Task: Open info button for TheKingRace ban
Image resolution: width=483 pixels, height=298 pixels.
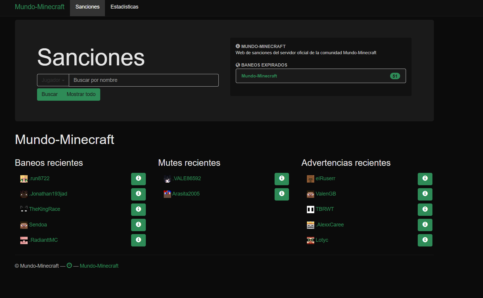Action: pos(138,209)
